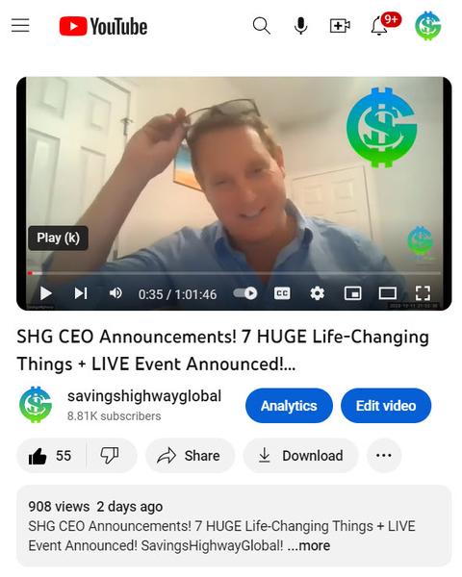The image size is (462, 577).
Task: Skip to next video
Action: tap(81, 293)
